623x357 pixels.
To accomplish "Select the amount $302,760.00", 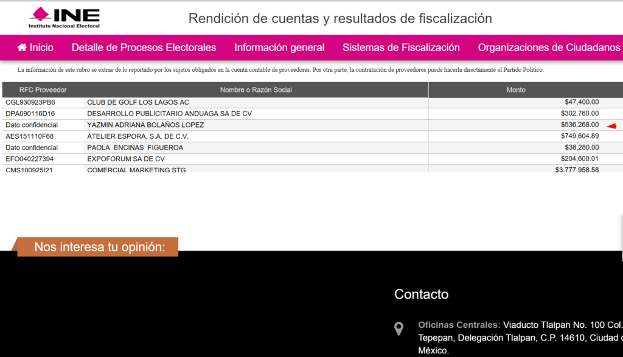I will coord(580,113).
